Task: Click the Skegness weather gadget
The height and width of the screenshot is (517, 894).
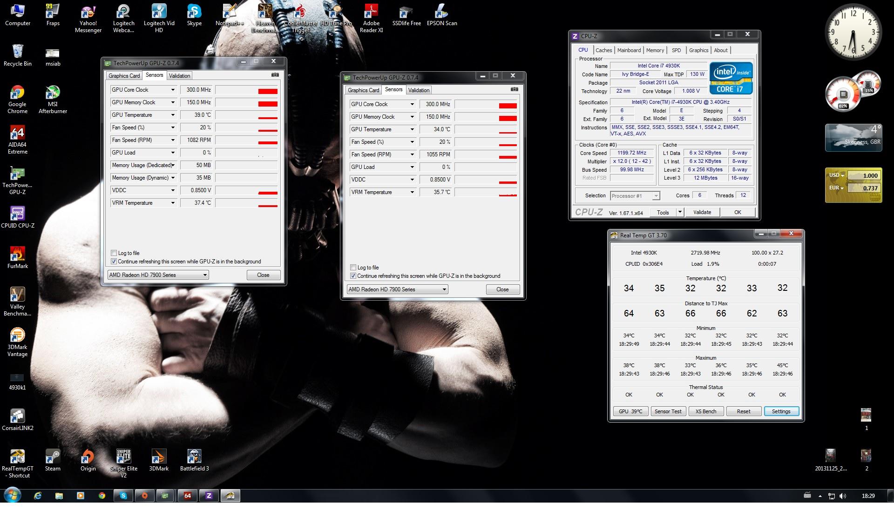Action: tap(853, 138)
